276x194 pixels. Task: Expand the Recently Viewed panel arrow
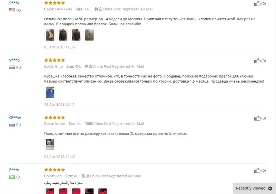(270, 188)
